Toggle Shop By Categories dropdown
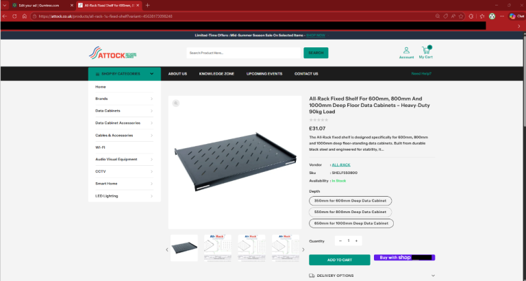Image resolution: width=526 pixels, height=281 pixels. [x=124, y=73]
